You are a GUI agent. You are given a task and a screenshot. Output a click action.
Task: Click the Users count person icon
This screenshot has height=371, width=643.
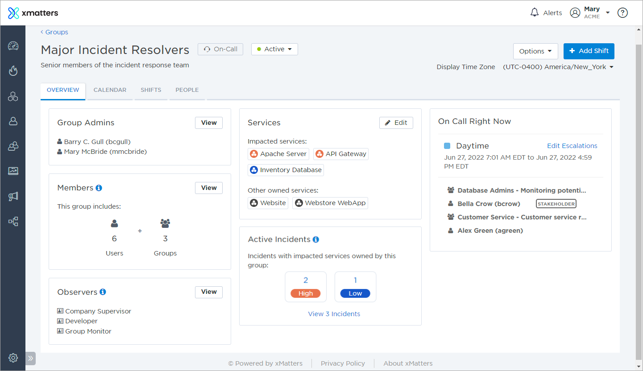click(x=115, y=223)
